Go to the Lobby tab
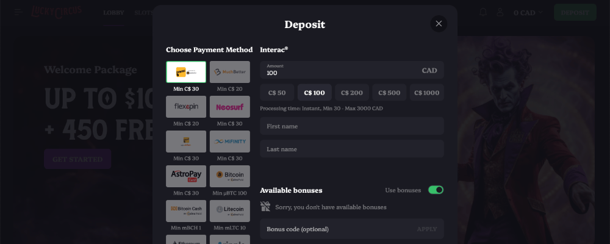Screen dimensions: 610x244 113,12
